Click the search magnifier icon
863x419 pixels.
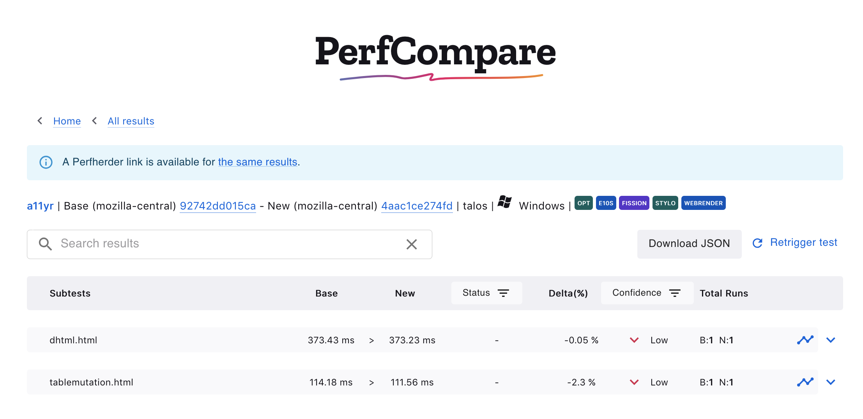[x=45, y=244]
